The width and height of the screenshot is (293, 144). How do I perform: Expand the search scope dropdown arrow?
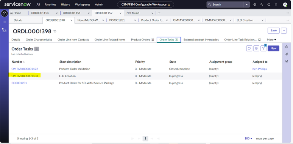point(247,5)
